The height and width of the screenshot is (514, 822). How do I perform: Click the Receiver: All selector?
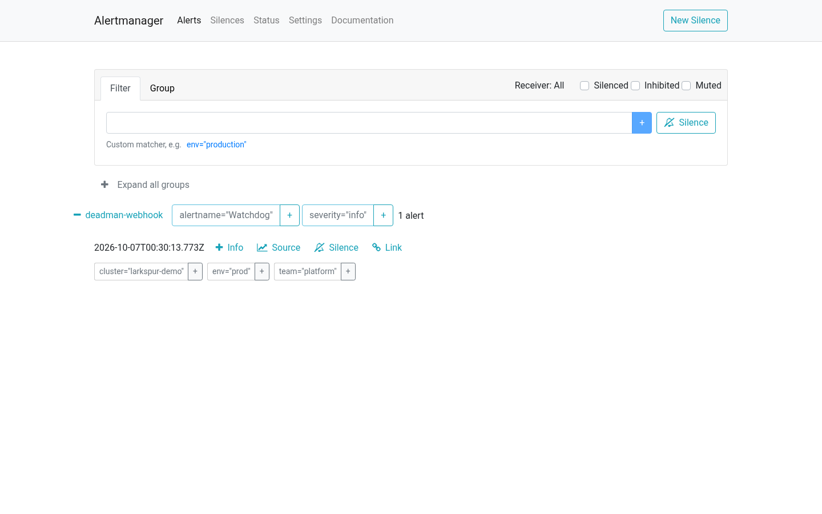(539, 86)
